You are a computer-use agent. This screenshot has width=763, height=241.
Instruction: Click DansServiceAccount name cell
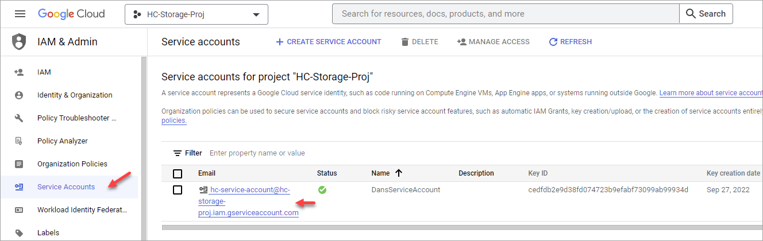[406, 190]
